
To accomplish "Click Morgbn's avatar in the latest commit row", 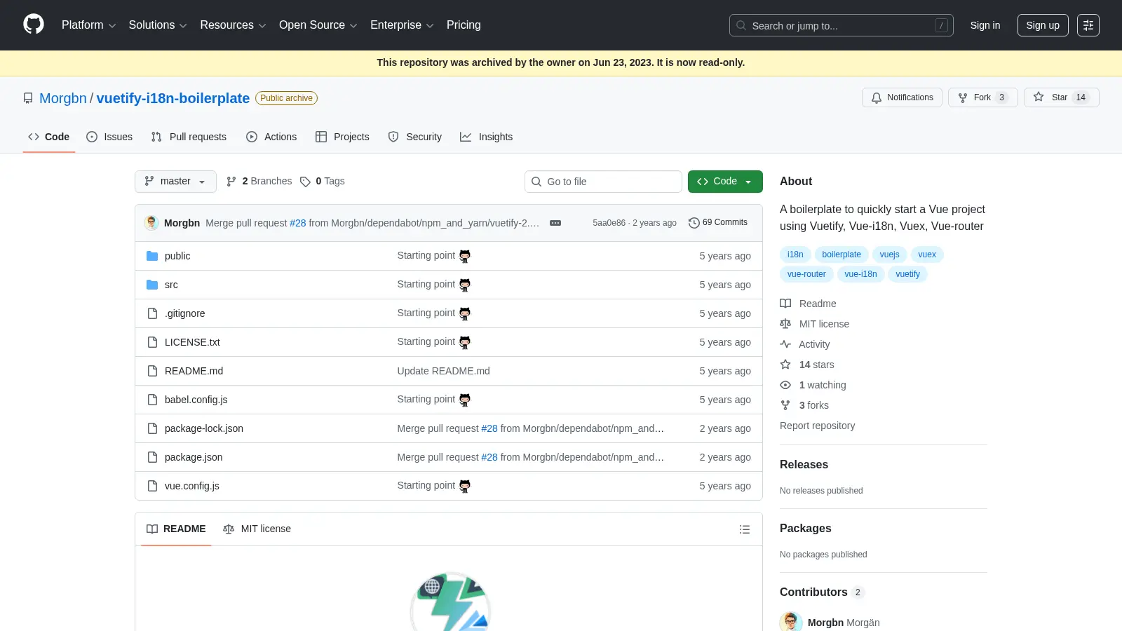I will [151, 223].
